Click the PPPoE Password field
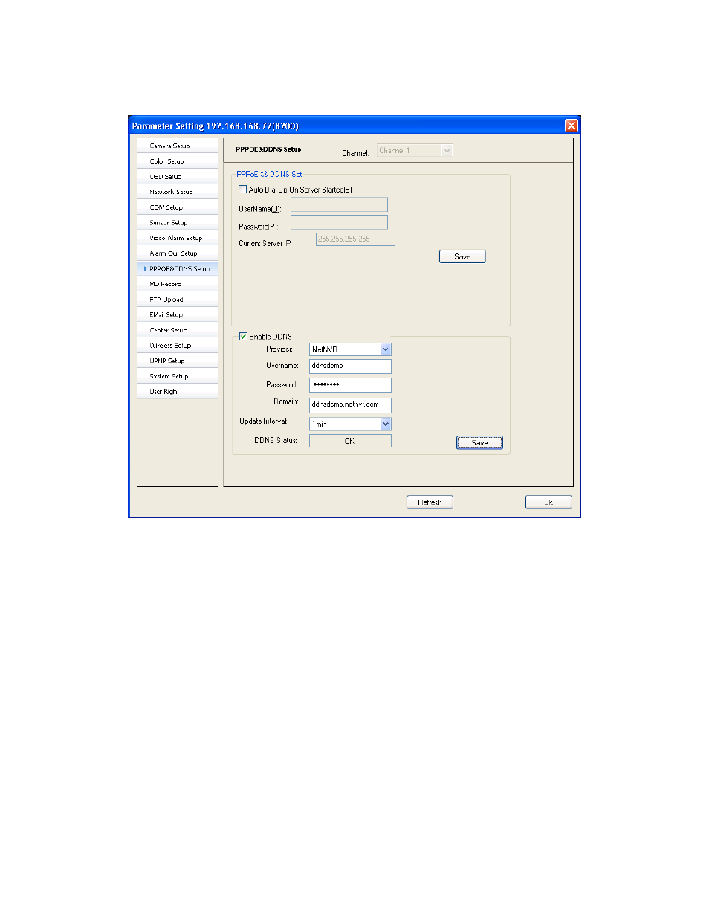Image resolution: width=709 pixels, height=918 pixels. click(x=339, y=222)
